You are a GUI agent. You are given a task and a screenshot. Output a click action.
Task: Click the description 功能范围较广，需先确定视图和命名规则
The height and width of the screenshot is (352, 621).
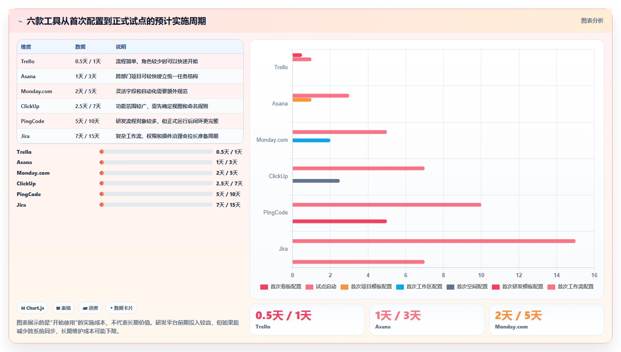[162, 106]
